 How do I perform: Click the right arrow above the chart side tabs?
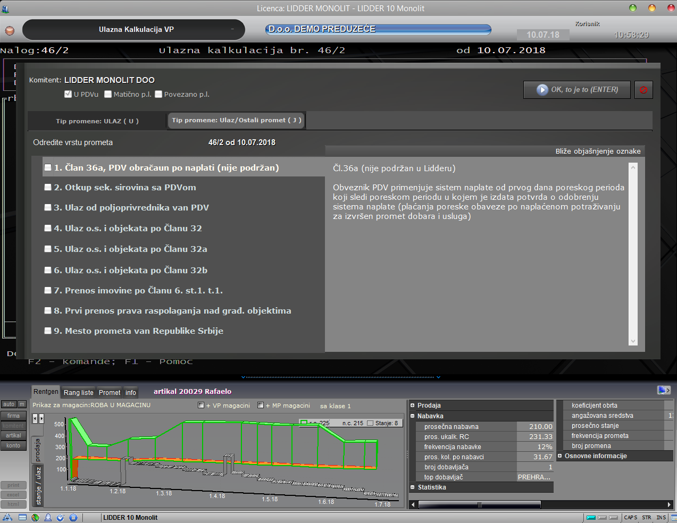click(41, 419)
